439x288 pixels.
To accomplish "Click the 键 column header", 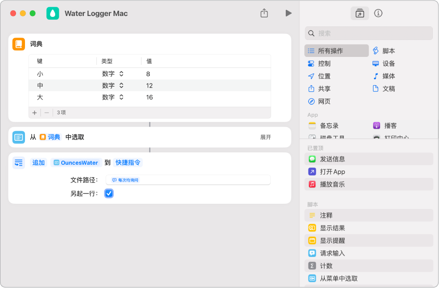I will (40, 61).
